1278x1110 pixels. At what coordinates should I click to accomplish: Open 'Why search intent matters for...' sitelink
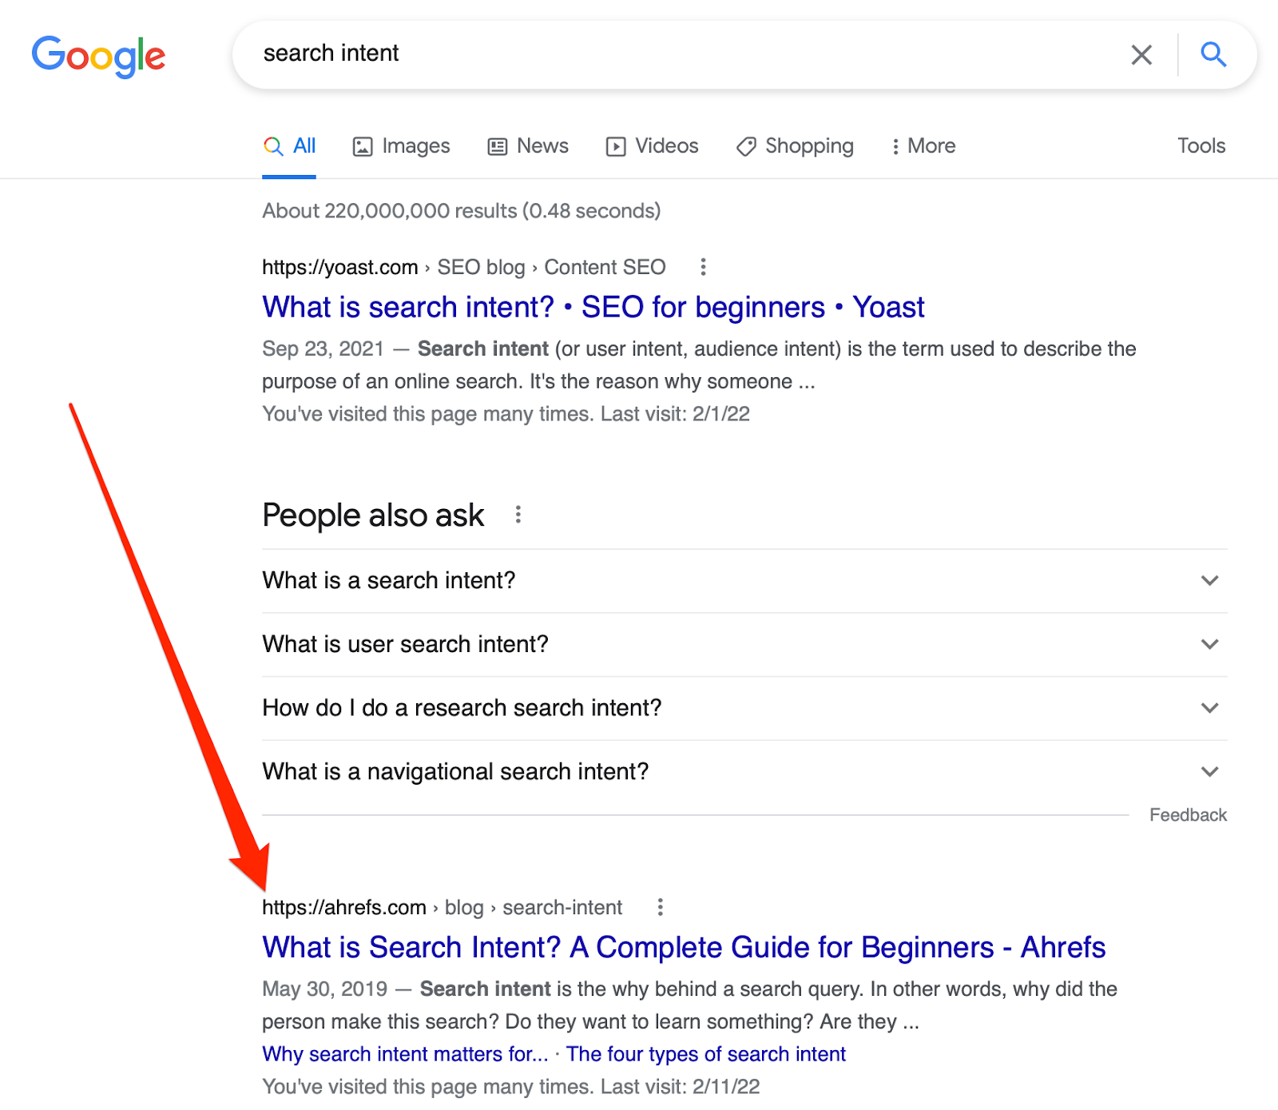coord(406,1055)
